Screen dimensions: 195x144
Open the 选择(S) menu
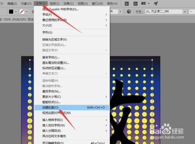[55, 4]
